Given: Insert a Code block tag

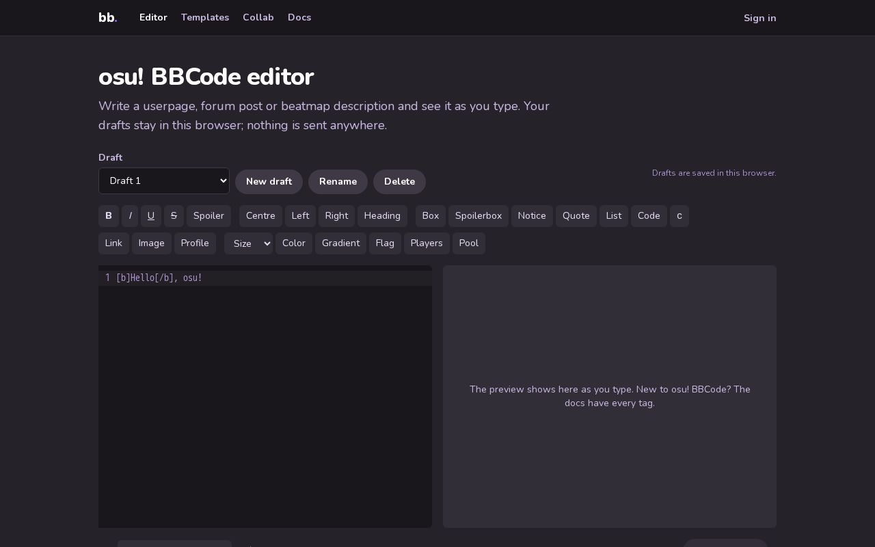Looking at the screenshot, I should 649,216.
